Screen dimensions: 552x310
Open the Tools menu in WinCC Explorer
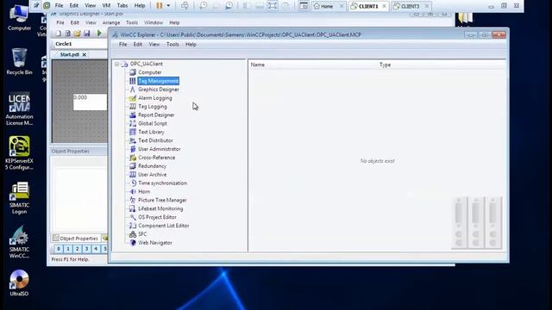click(x=172, y=44)
